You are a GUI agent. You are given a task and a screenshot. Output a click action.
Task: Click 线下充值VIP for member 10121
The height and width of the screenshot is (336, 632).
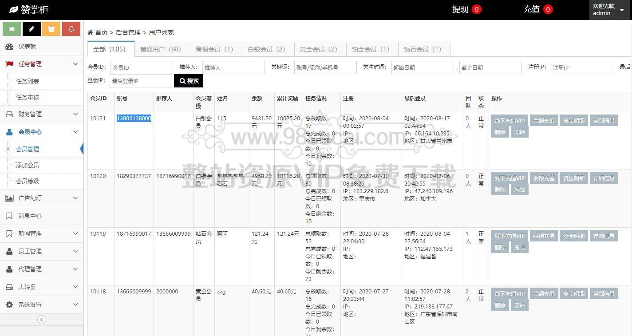(509, 120)
